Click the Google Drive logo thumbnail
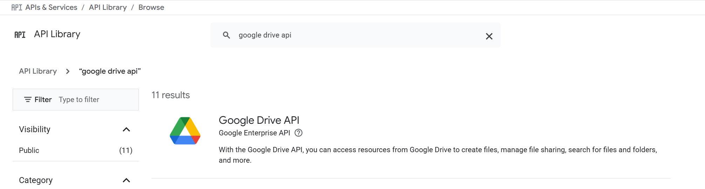Screen dimensions: 705x189 click(x=185, y=131)
